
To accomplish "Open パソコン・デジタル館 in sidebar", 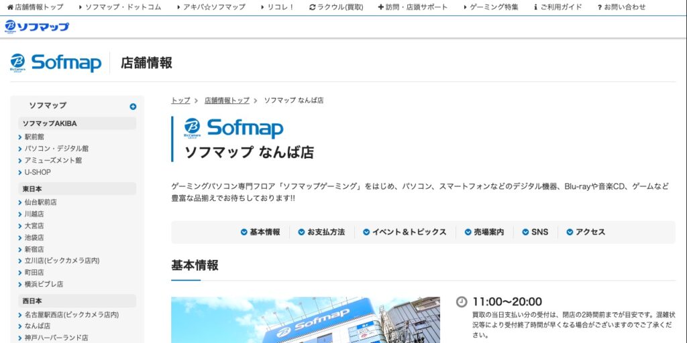I will (56, 149).
